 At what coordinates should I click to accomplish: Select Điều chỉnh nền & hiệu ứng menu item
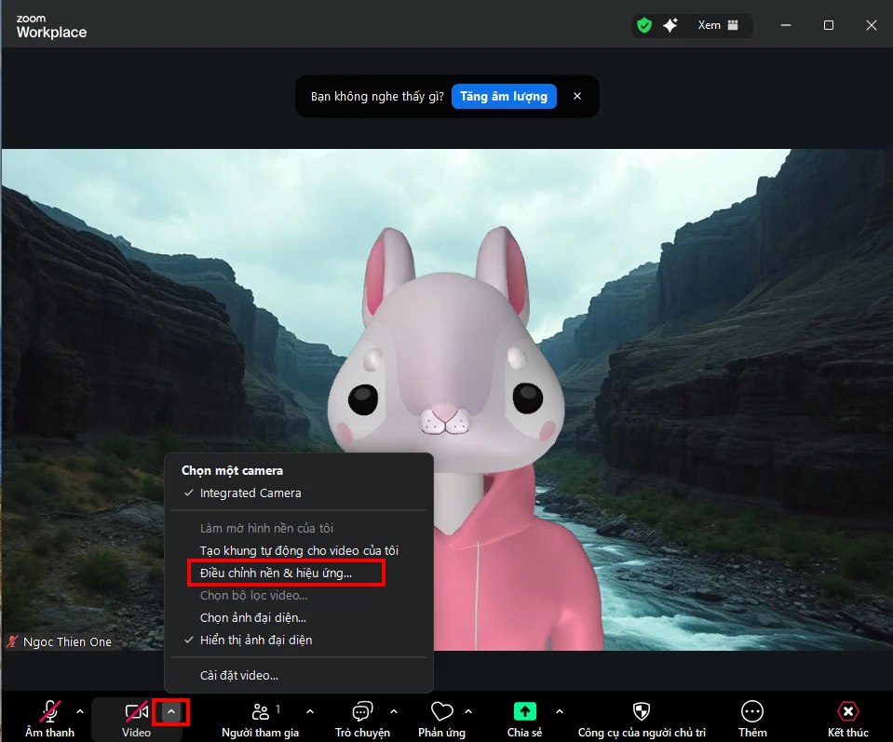(x=276, y=573)
